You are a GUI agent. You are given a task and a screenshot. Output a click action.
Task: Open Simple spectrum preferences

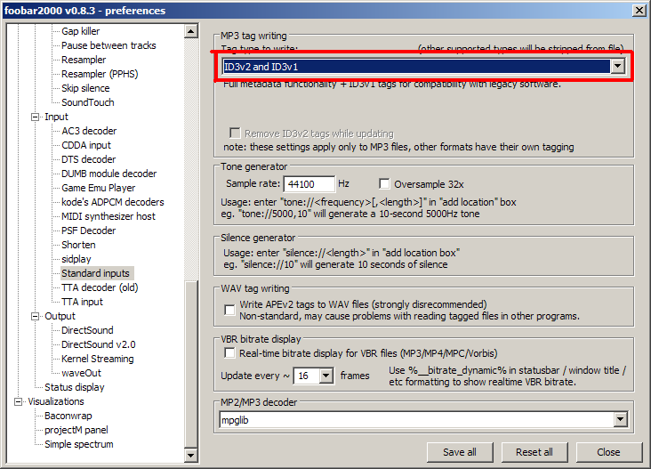[x=79, y=444]
